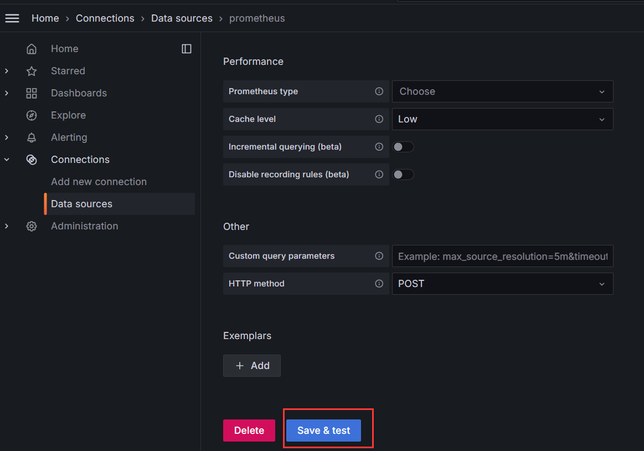Screen dimensions: 644x451
Task: Enable the Incremental querying (beta) switch
Action: pyautogui.click(x=403, y=147)
